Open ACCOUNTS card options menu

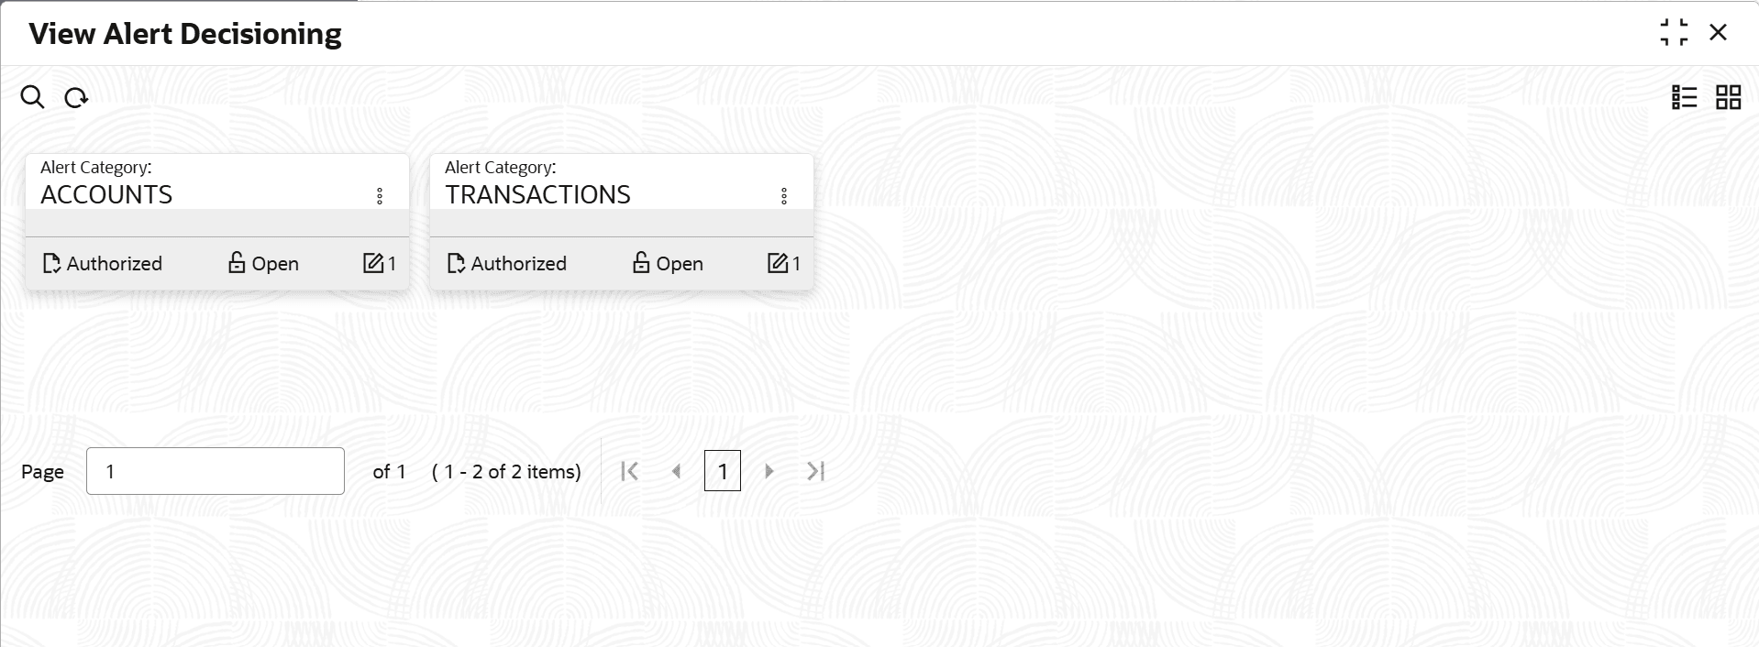380,196
